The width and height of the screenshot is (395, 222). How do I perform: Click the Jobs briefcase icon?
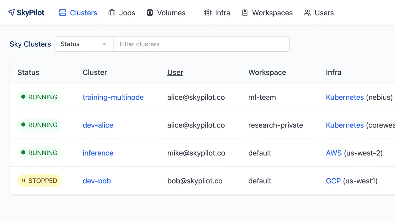(112, 13)
